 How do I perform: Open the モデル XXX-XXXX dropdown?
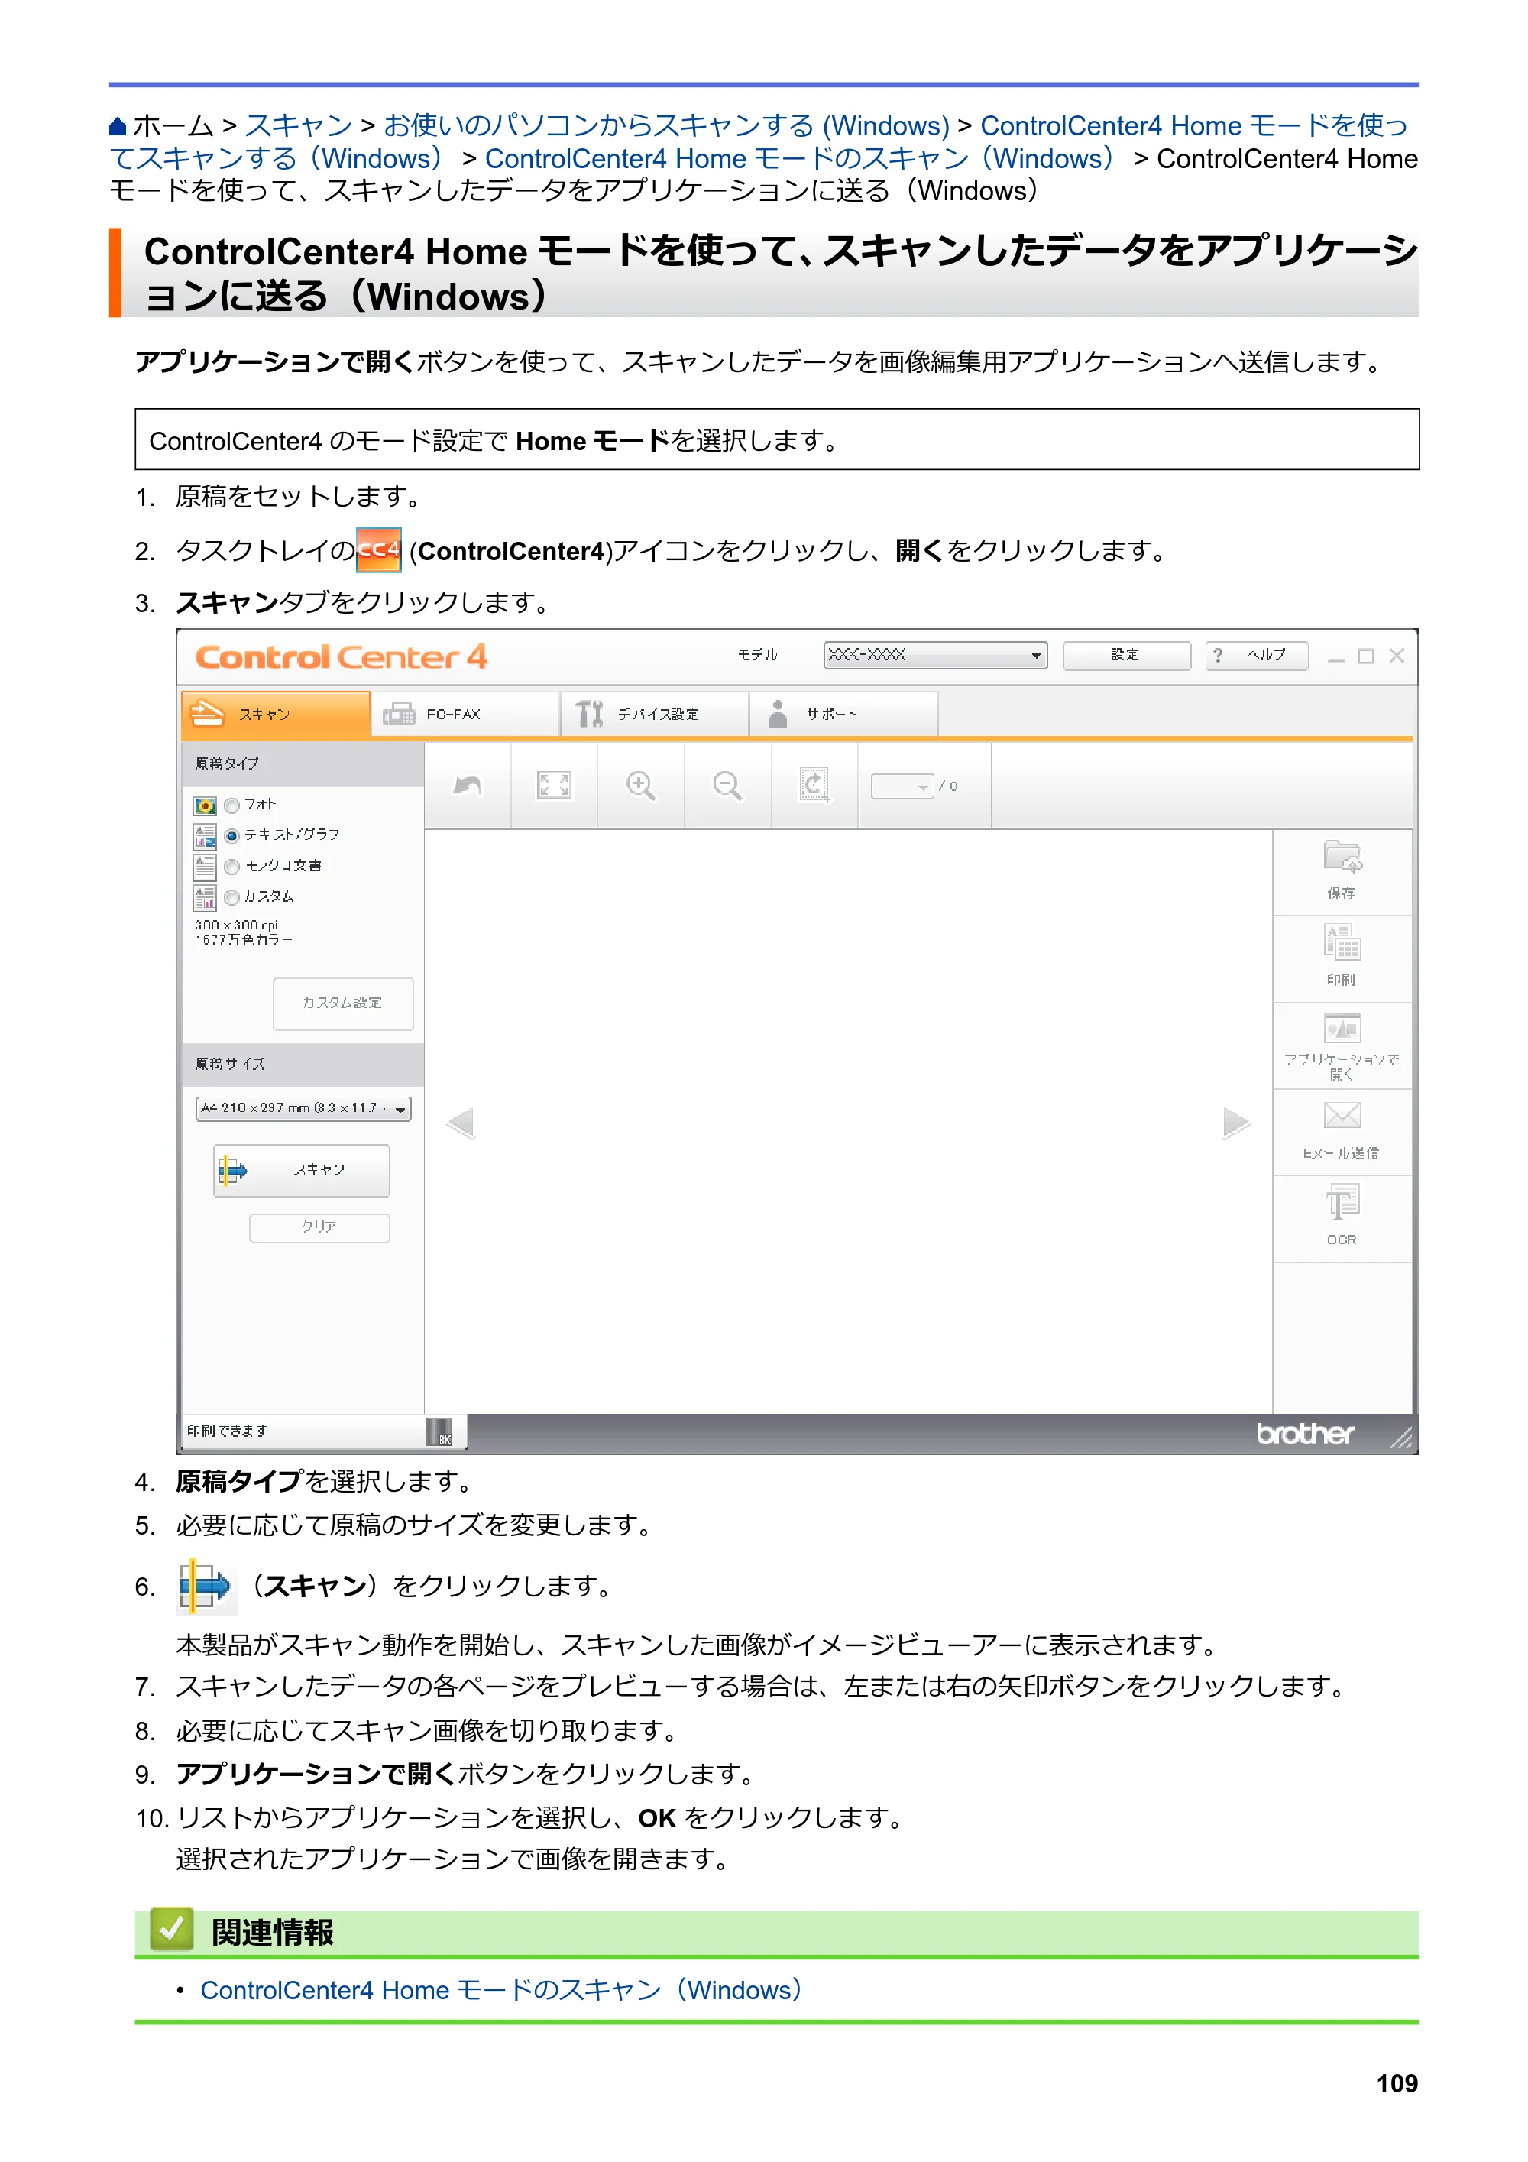tap(935, 656)
